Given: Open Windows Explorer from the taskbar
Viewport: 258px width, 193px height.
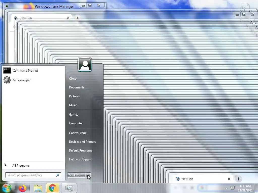Looking at the screenshot, I should click(38, 188).
